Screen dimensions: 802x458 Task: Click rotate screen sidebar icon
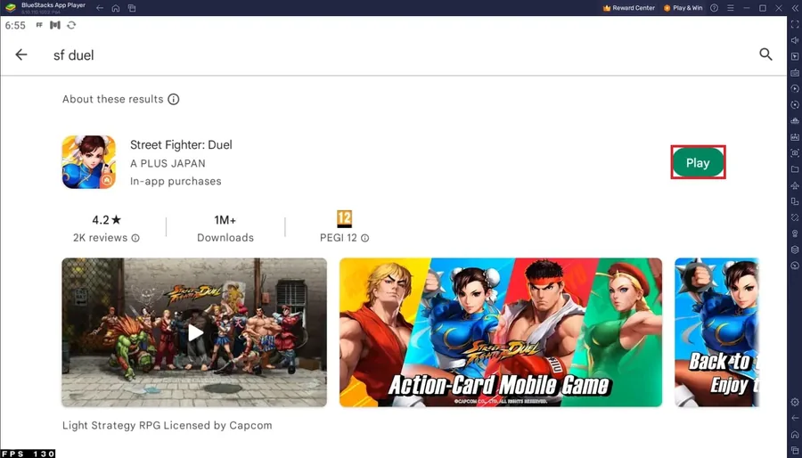(794, 217)
